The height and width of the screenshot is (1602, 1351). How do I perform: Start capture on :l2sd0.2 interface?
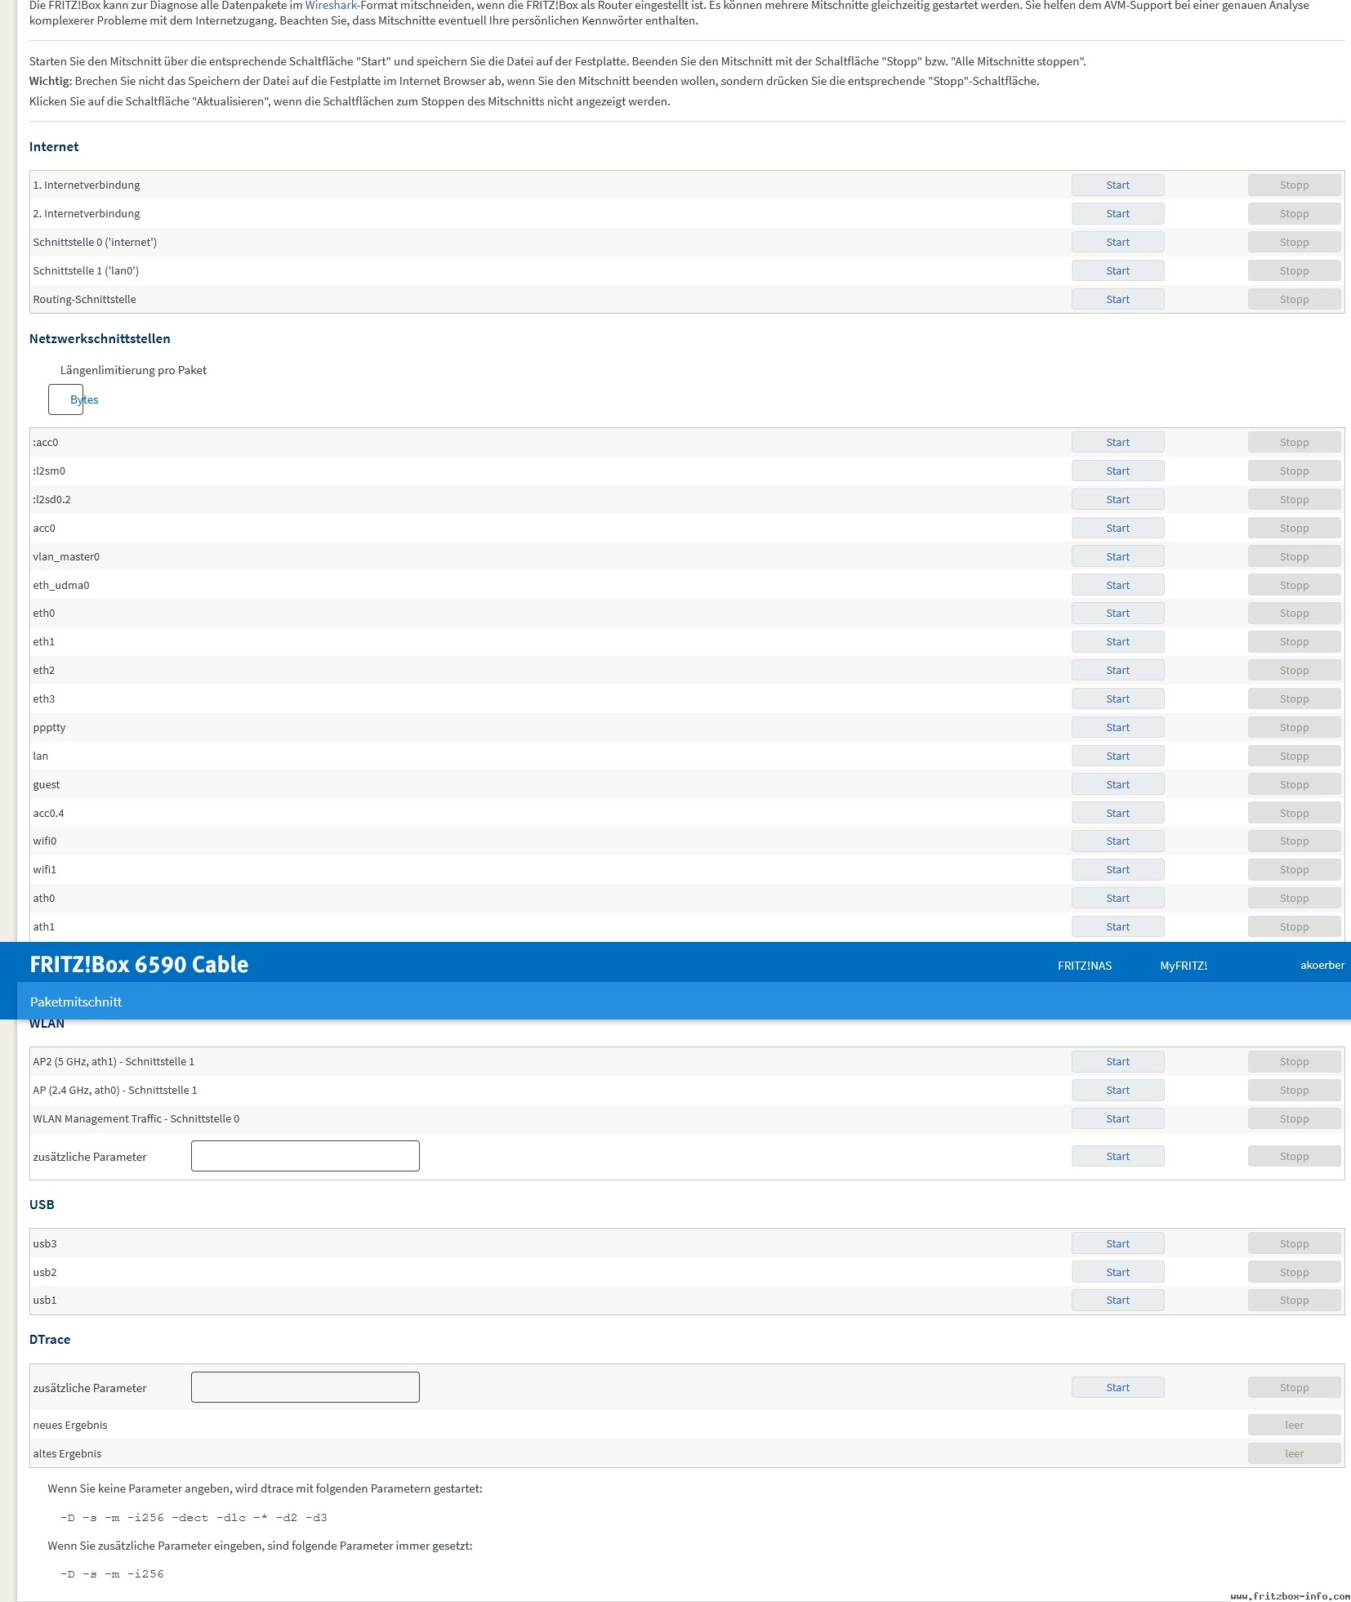1117,500
